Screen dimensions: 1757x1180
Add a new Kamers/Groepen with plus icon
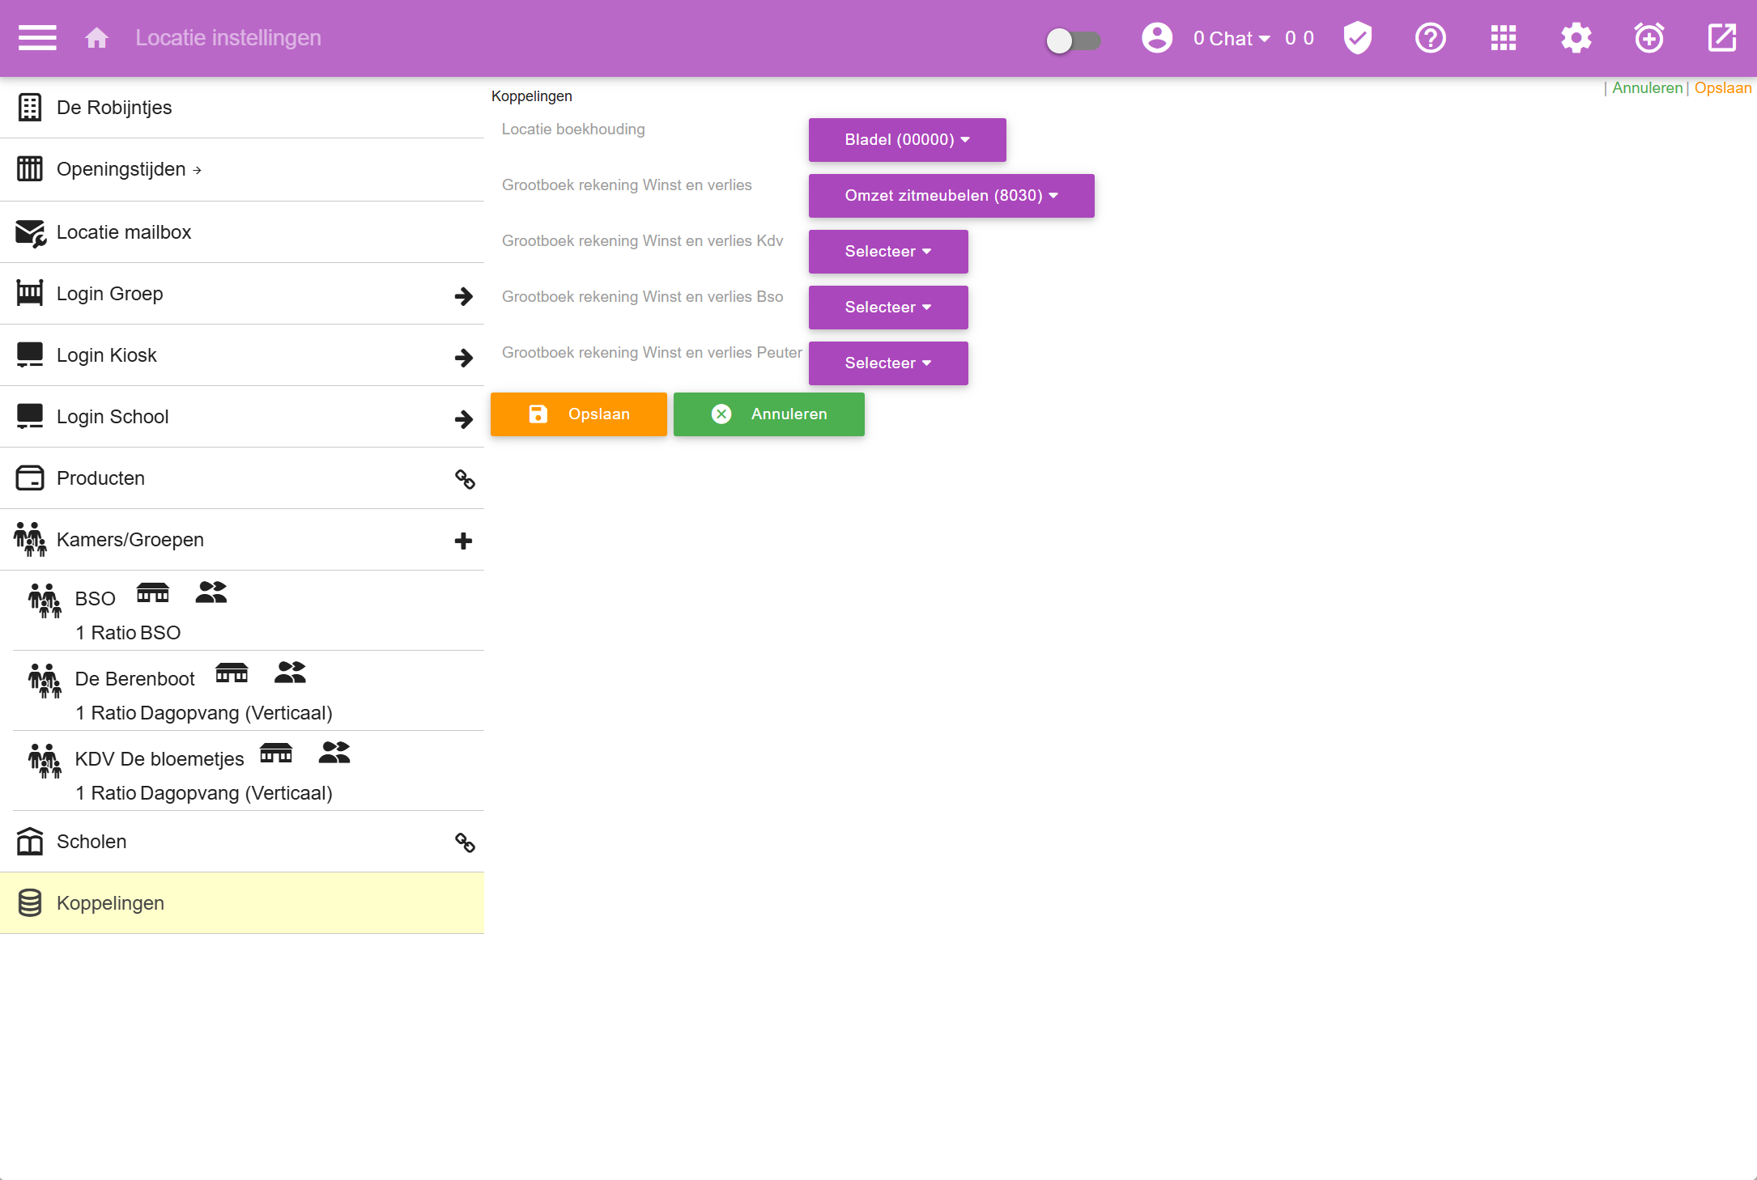coord(463,541)
